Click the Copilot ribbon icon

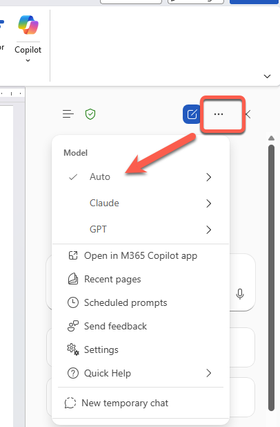(28, 26)
